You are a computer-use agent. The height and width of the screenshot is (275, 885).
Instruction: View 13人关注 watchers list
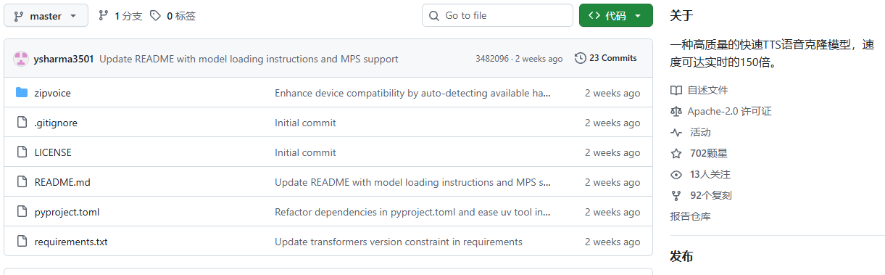[x=710, y=174]
